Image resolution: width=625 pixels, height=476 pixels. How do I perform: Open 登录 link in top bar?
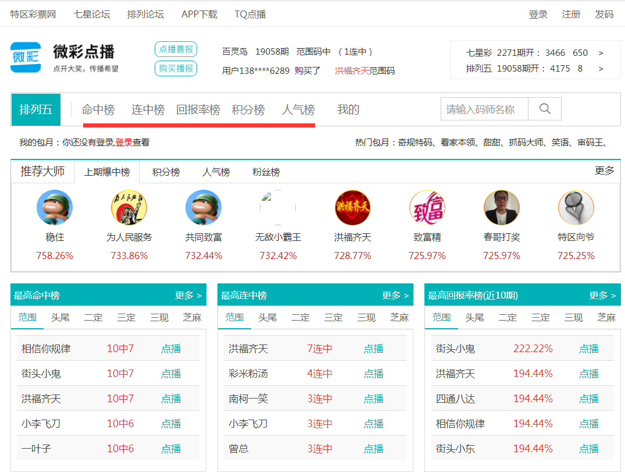[x=538, y=14]
